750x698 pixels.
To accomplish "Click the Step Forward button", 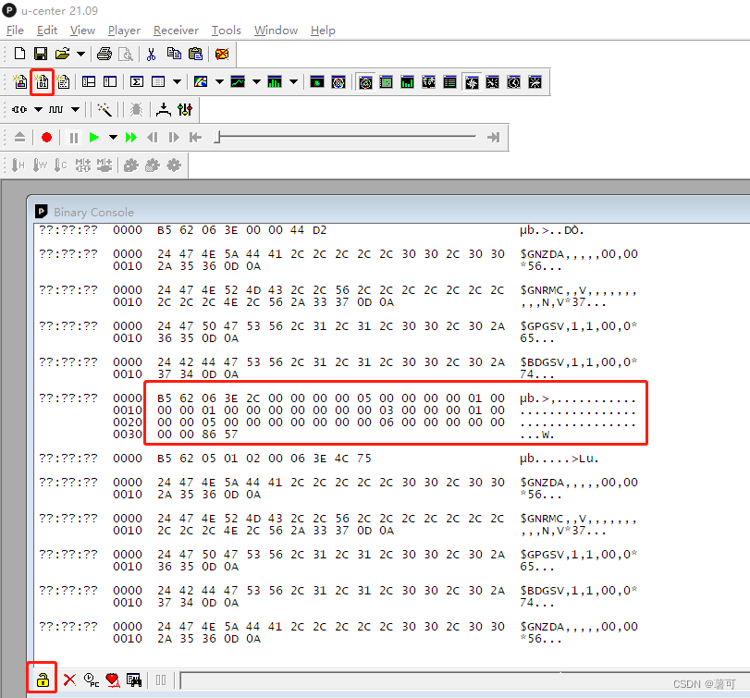I will coord(174,138).
